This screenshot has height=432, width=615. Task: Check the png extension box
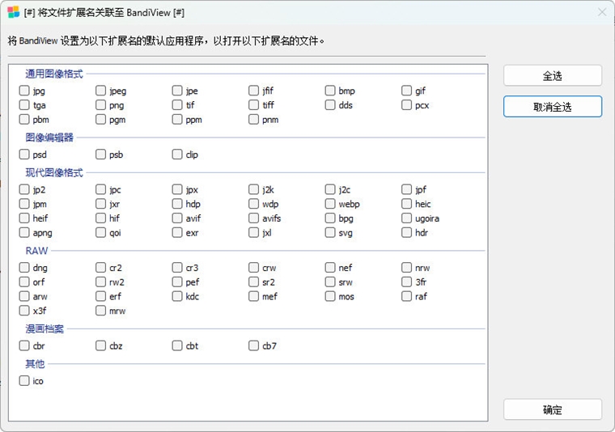pyautogui.click(x=101, y=105)
